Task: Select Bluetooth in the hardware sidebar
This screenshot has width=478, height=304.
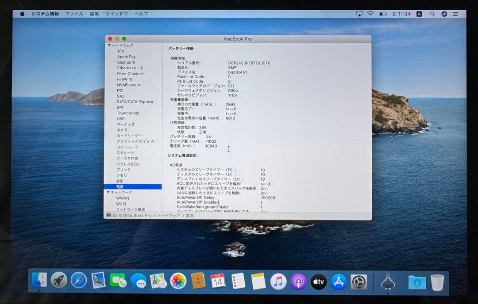Action: [x=126, y=62]
